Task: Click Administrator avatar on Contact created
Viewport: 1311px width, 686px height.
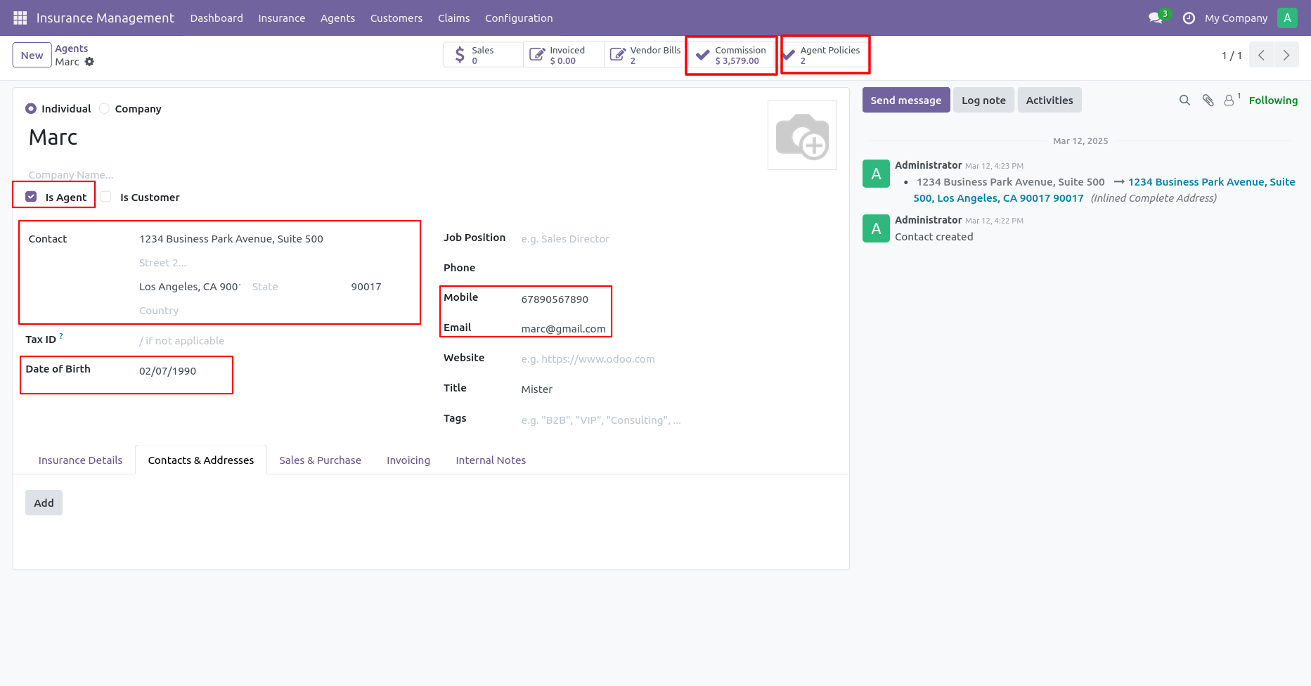Action: (x=876, y=228)
